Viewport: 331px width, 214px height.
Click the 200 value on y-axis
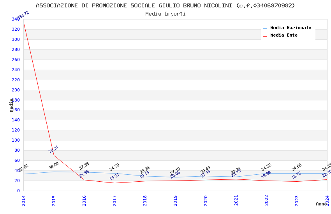point(16,90)
